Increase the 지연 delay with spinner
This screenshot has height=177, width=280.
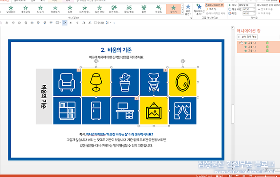point(254,12)
